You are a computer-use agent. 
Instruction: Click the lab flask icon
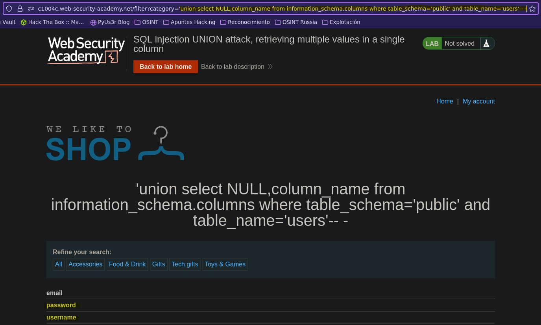click(x=486, y=43)
